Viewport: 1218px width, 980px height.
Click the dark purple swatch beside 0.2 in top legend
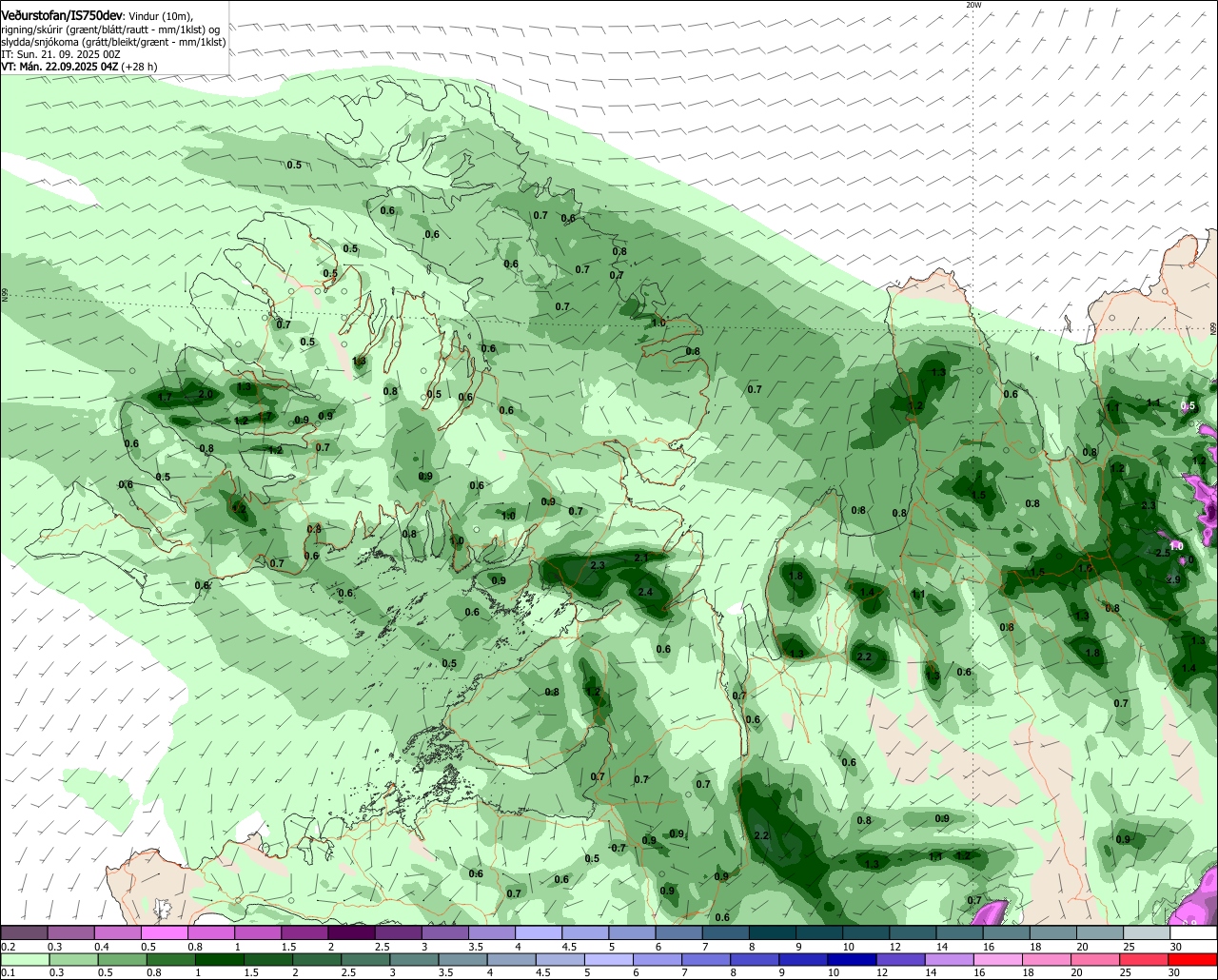click(25, 933)
